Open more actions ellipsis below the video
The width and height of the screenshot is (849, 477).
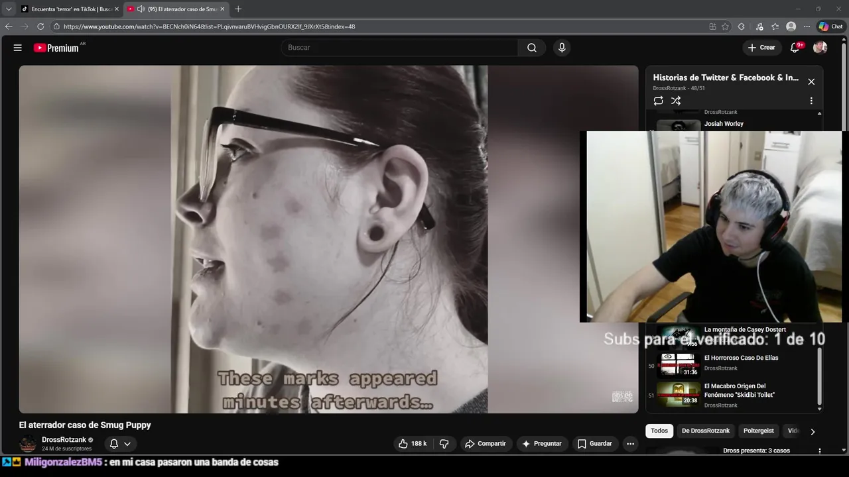click(x=631, y=444)
